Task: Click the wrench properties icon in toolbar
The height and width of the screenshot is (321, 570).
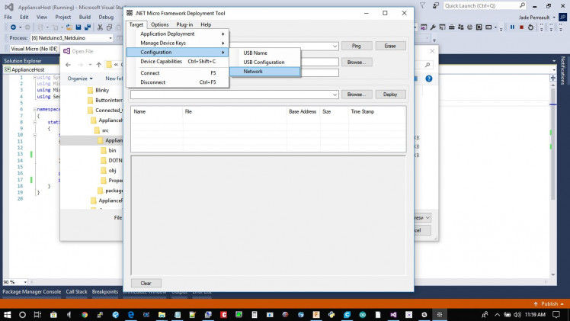Action: click(x=433, y=27)
